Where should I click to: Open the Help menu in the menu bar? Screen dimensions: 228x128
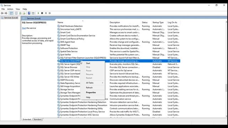25,9
